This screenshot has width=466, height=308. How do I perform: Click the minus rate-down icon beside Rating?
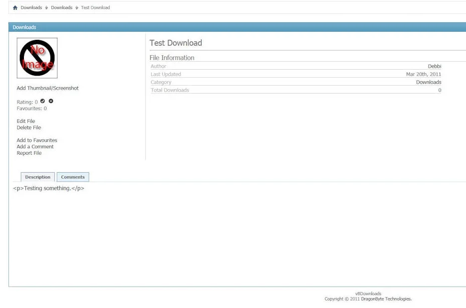point(51,101)
